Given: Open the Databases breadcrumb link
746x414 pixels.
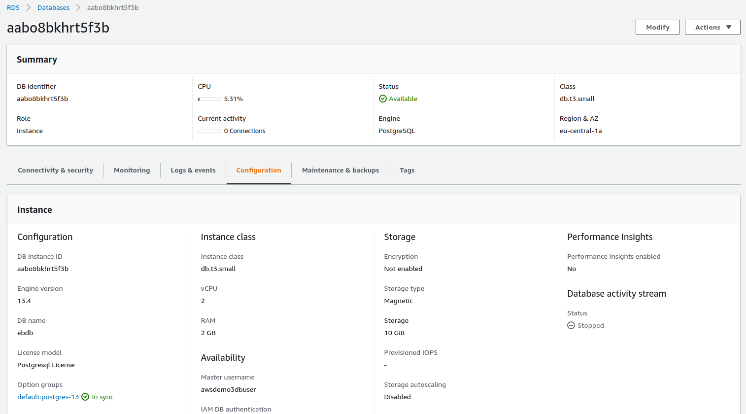Looking at the screenshot, I should pyautogui.click(x=53, y=7).
